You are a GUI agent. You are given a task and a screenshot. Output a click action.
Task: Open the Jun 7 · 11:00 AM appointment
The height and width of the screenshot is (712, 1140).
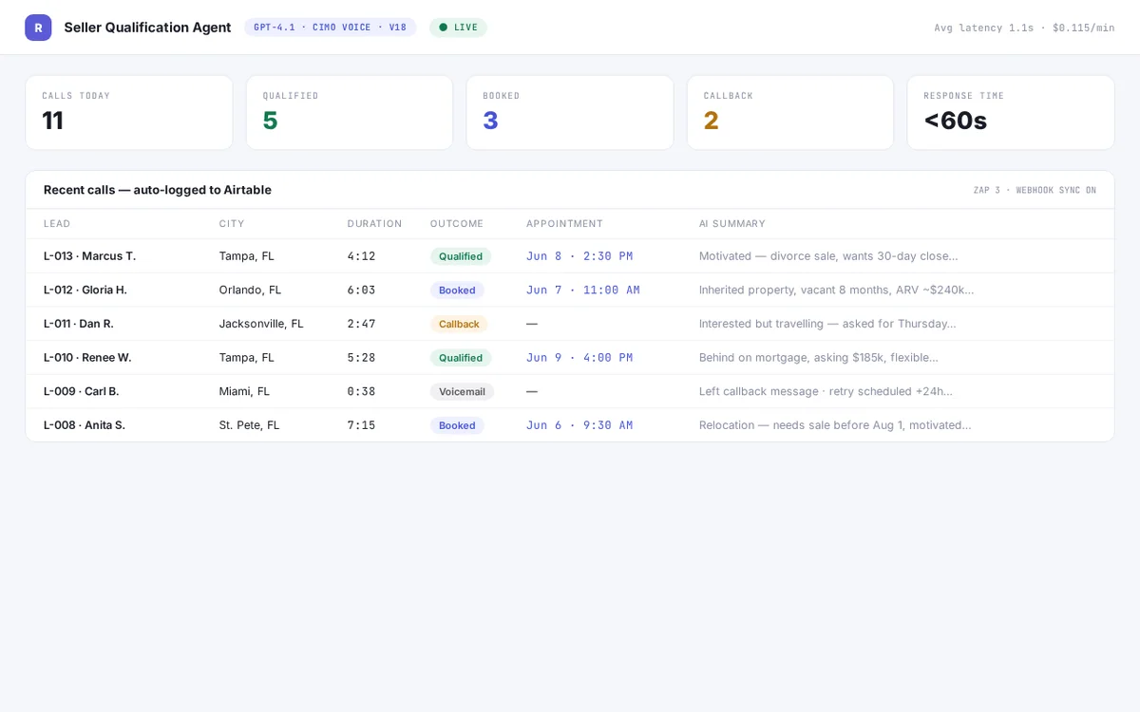583,290
